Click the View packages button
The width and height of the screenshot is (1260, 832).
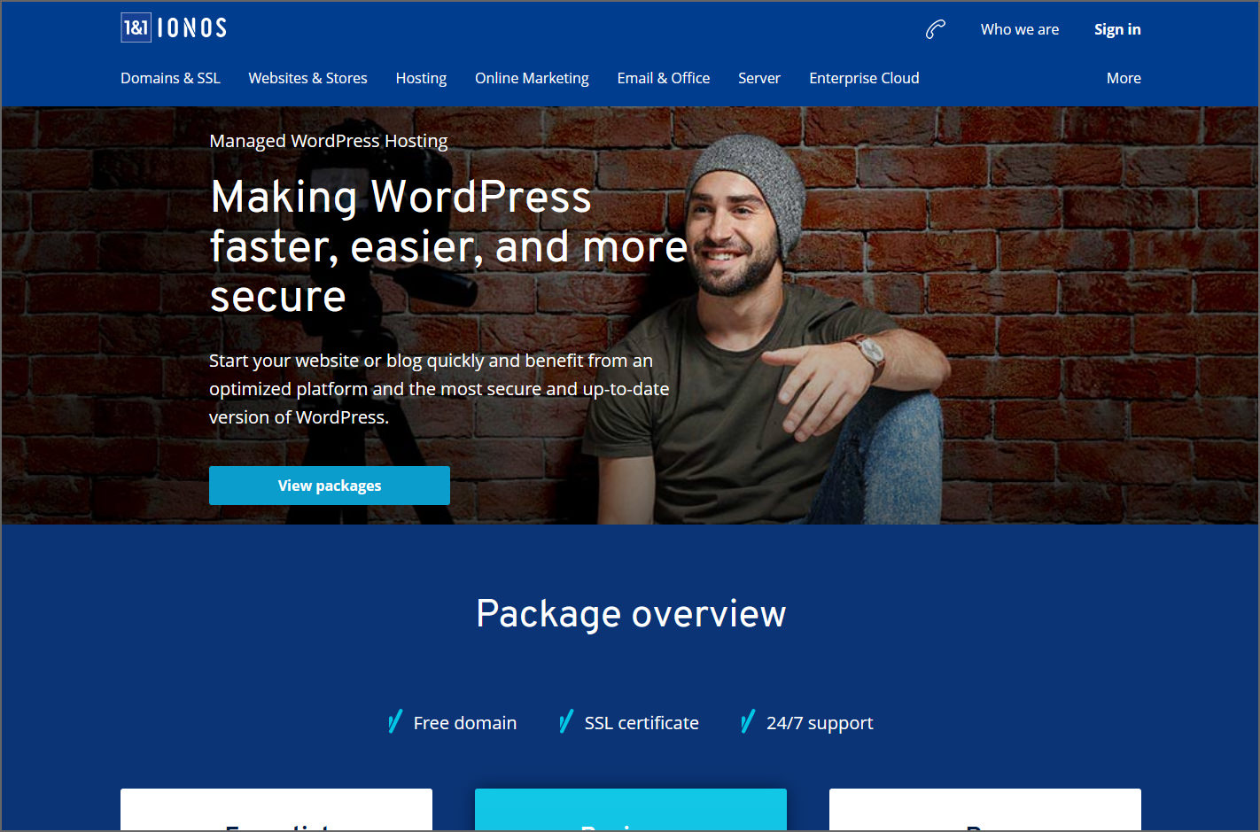click(x=330, y=486)
